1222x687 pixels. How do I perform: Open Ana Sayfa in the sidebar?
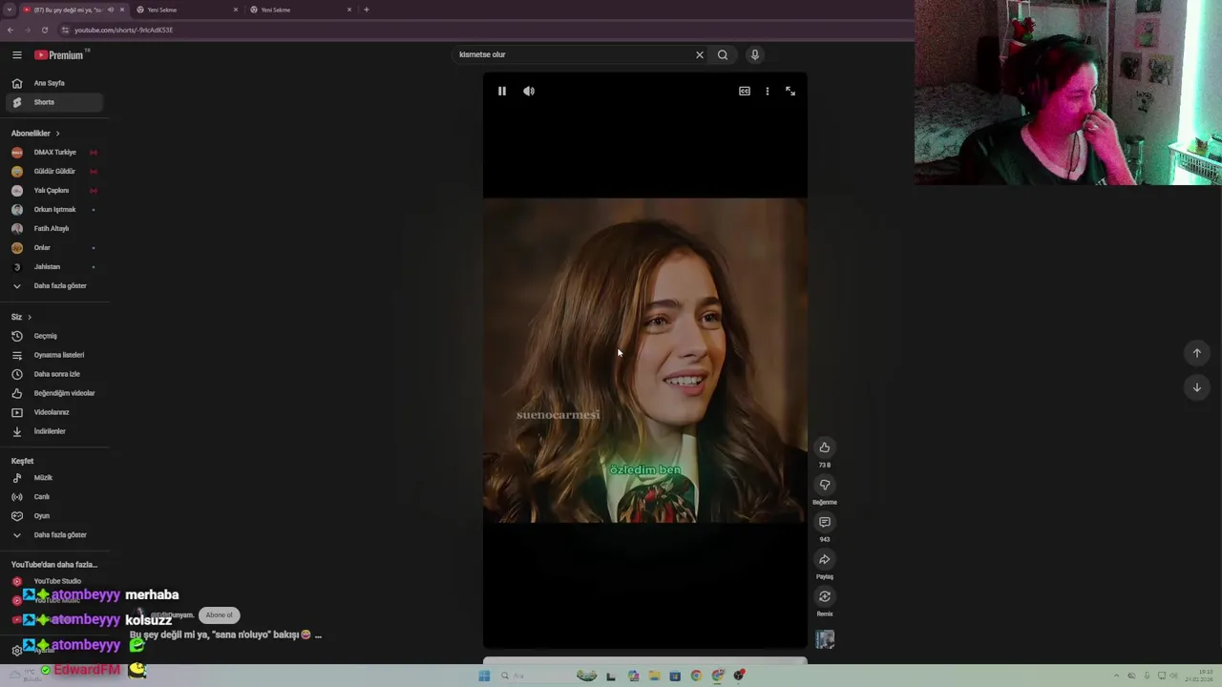54,83
